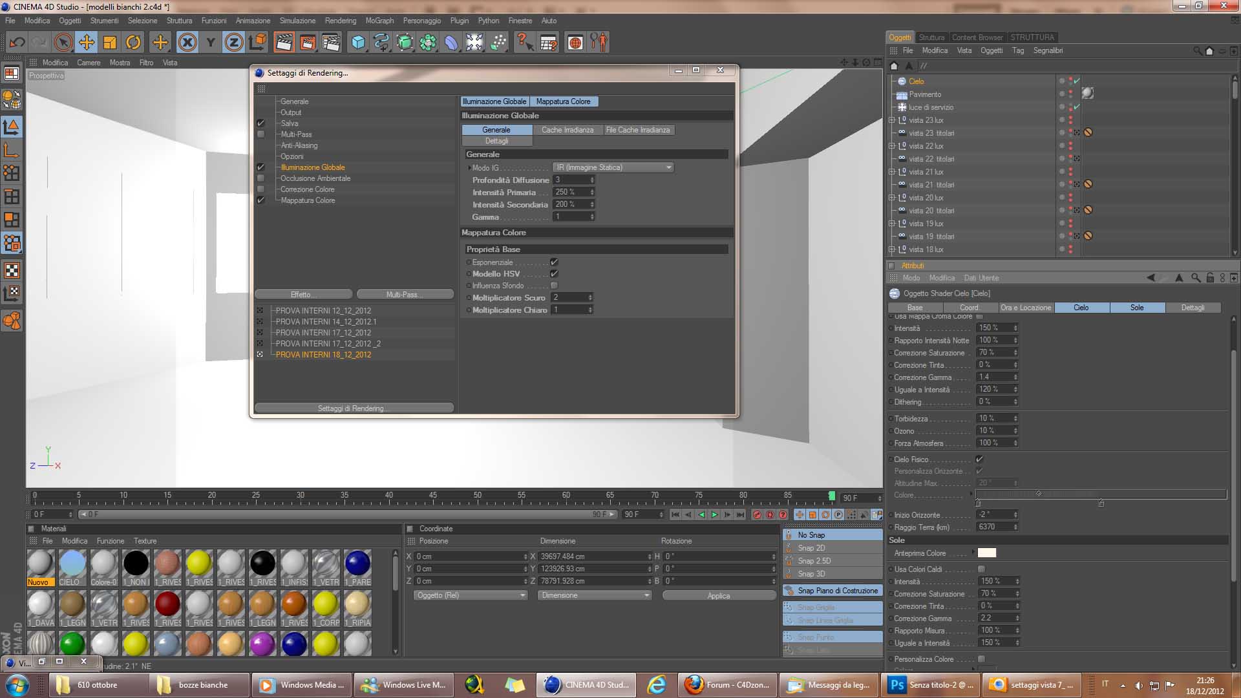
Task: Switch to Cache Irradianza tab
Action: click(567, 130)
